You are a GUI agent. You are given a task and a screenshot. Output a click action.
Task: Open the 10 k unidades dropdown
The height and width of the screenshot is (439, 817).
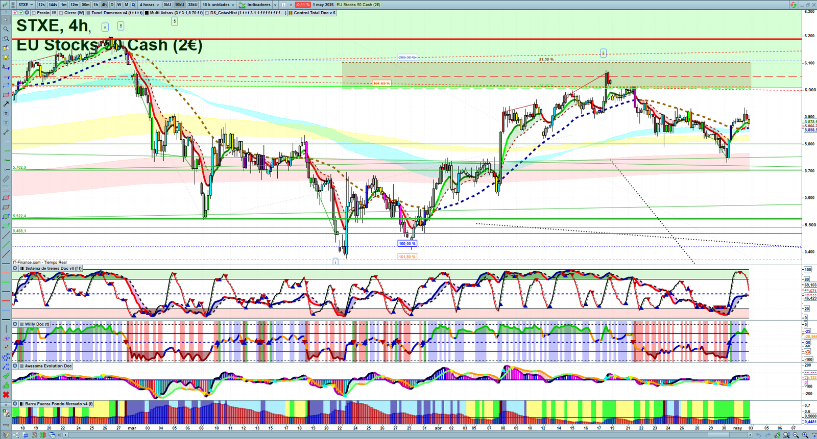pos(219,5)
